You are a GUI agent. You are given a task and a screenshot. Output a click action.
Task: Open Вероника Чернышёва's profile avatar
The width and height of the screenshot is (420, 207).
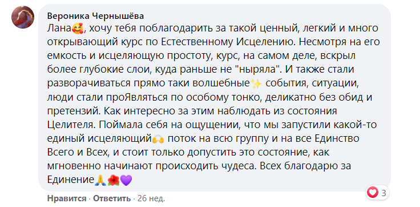(x=23, y=17)
